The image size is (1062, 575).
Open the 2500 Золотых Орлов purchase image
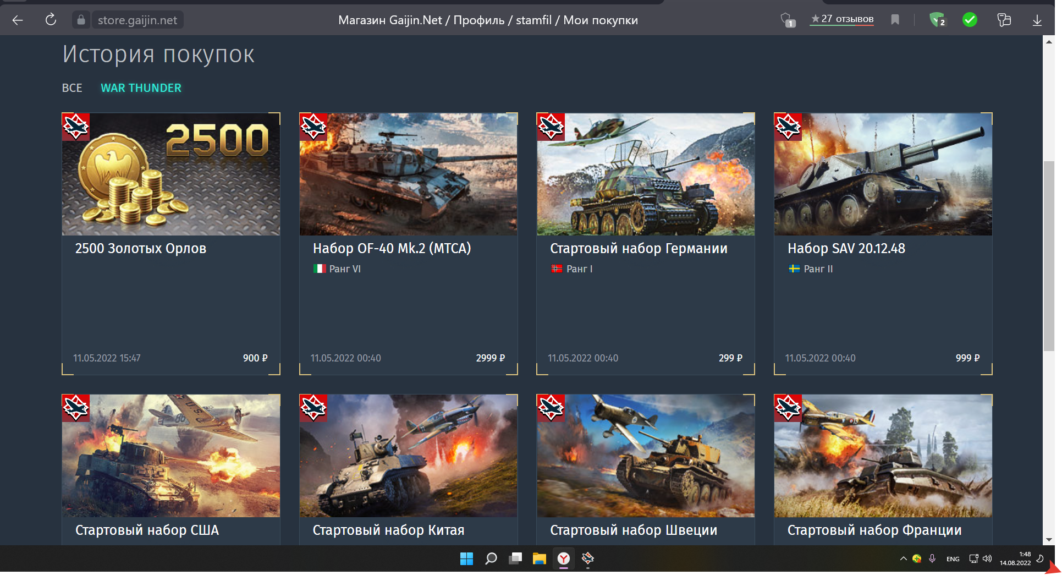[x=171, y=174]
